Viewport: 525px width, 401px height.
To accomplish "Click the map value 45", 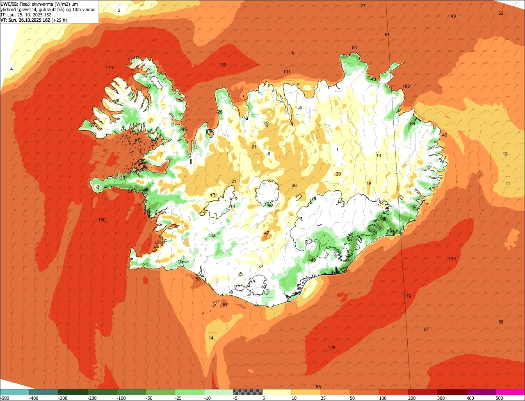I will pos(184,130).
